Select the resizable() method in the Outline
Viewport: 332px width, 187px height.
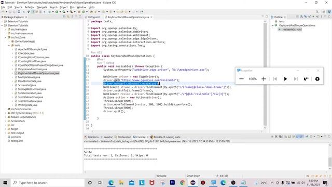click(292, 30)
